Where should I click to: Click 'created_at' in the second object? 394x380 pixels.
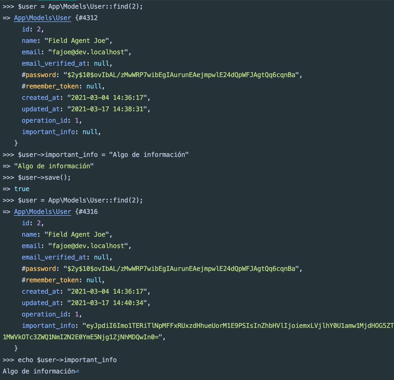point(41,292)
